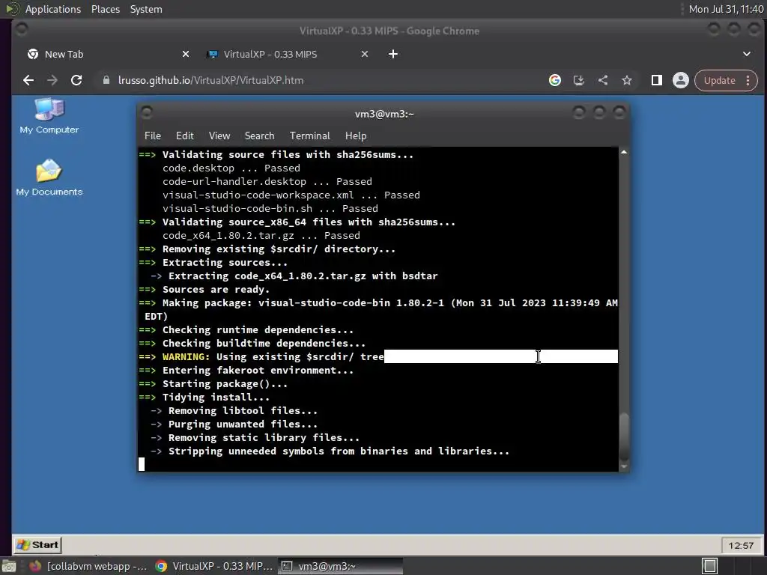This screenshot has height=575, width=767.
Task: Click the "WARNING:" text in terminal
Action: click(x=186, y=357)
